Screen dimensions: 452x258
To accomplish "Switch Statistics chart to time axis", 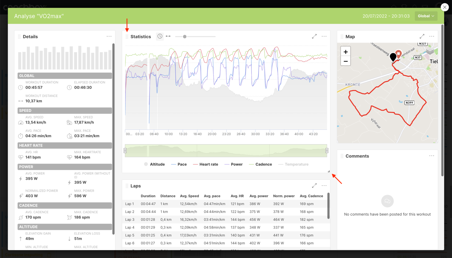I will [x=160, y=36].
